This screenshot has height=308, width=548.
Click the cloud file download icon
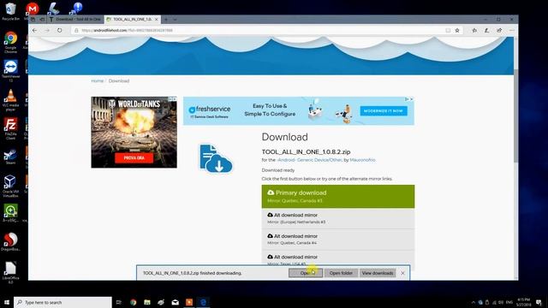point(216,159)
